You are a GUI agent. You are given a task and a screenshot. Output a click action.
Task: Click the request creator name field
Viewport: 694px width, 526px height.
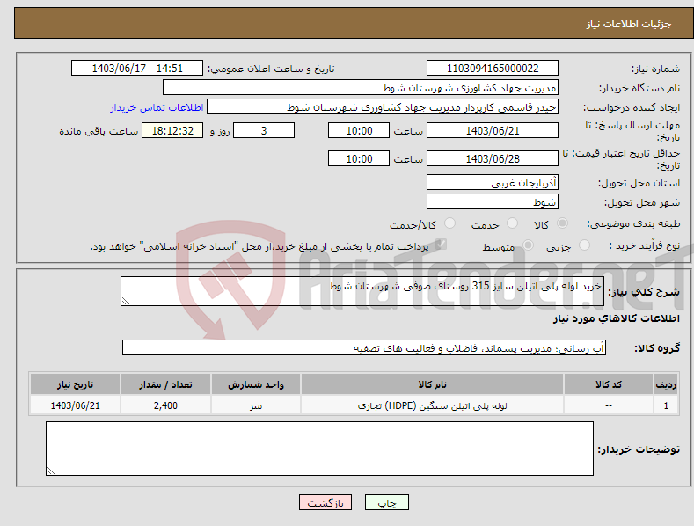[x=383, y=107]
